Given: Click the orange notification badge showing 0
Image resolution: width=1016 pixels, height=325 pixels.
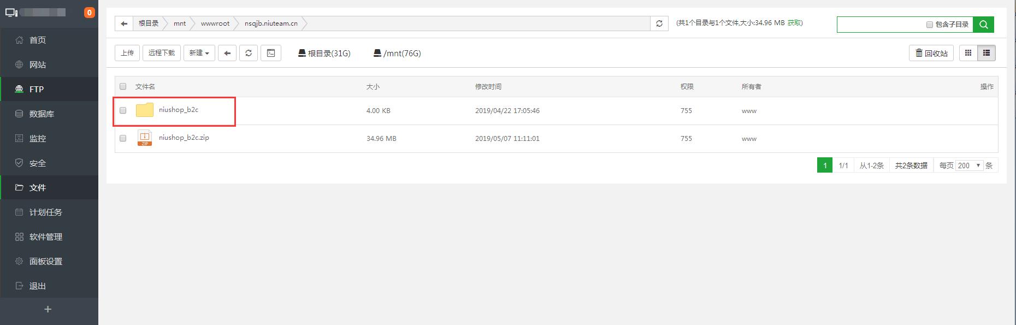Looking at the screenshot, I should point(89,13).
